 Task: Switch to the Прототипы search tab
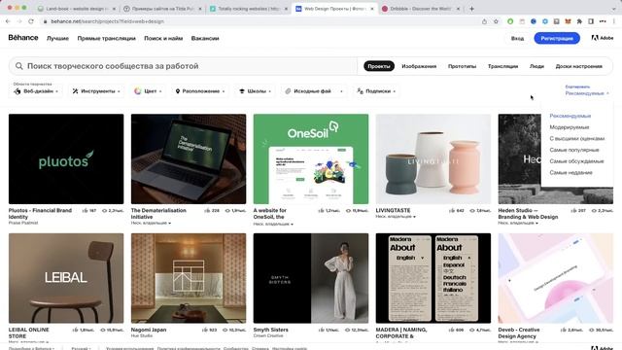pyautogui.click(x=462, y=66)
